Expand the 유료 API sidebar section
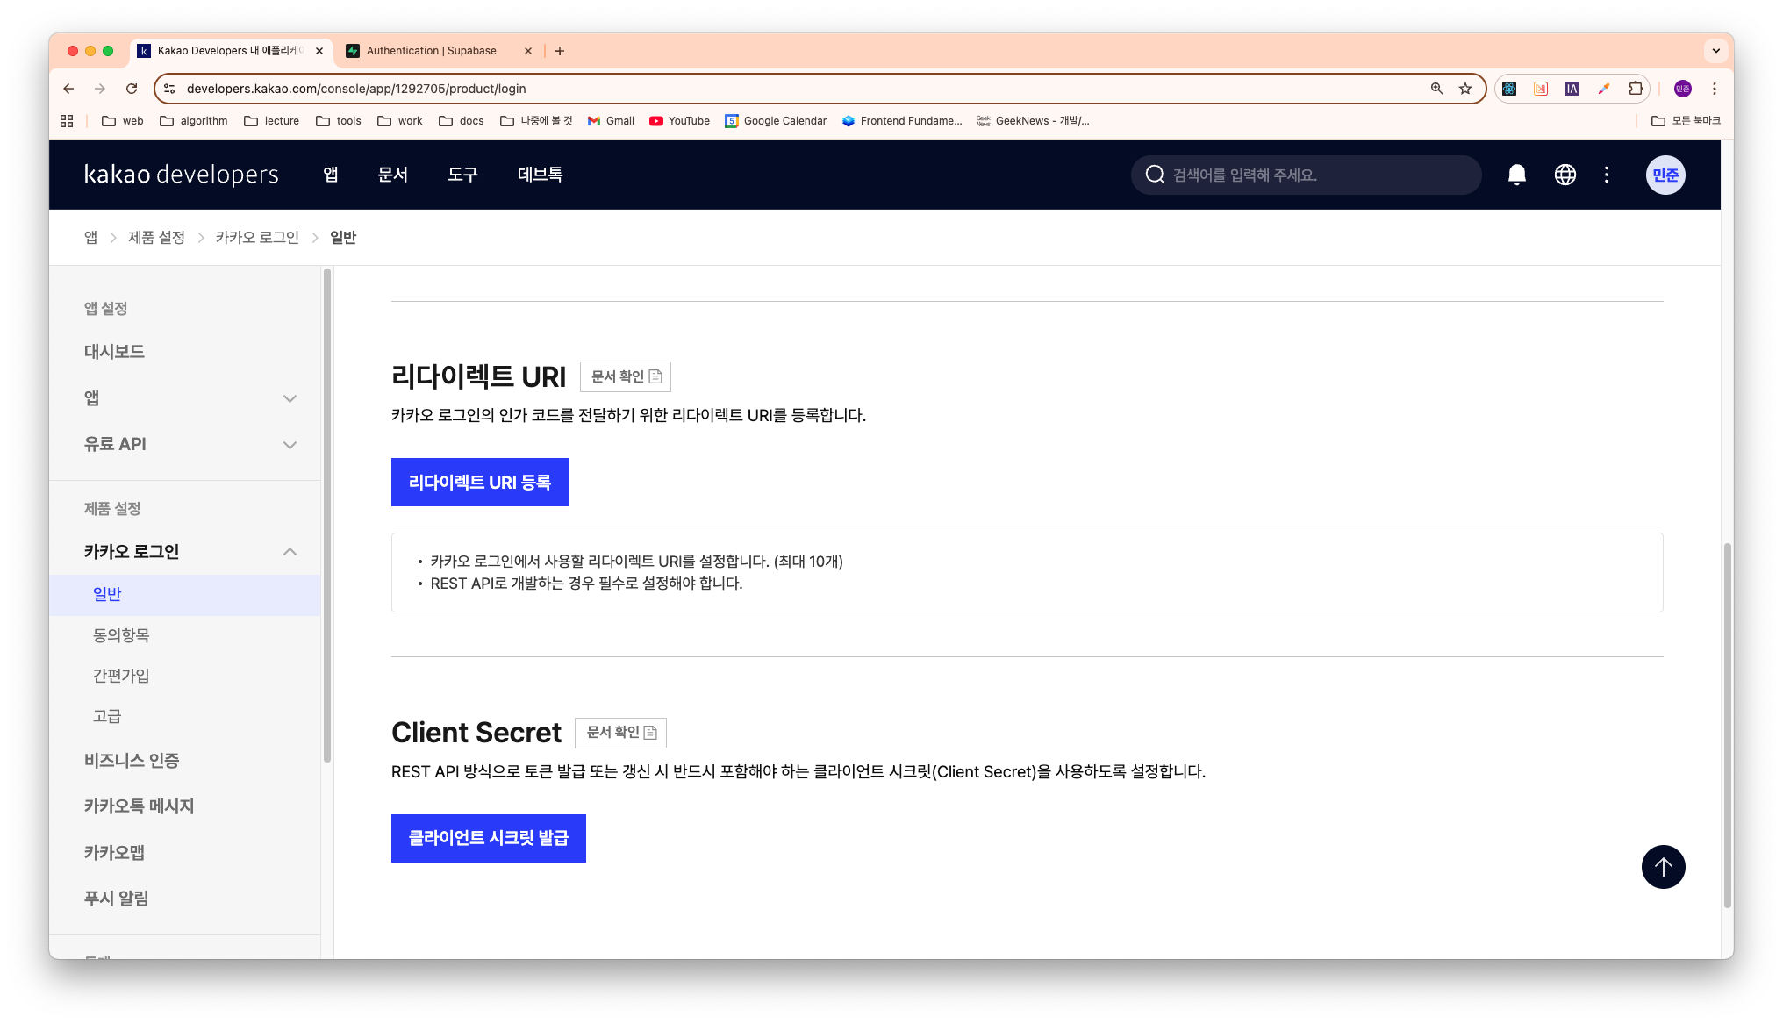 point(290,445)
